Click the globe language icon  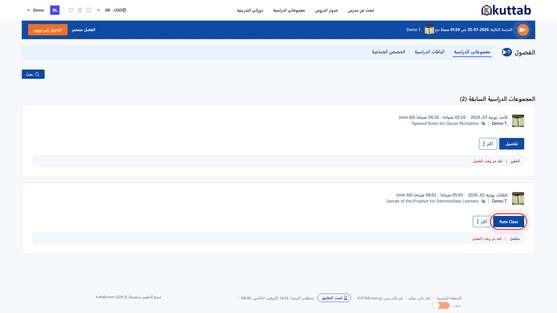click(x=124, y=10)
